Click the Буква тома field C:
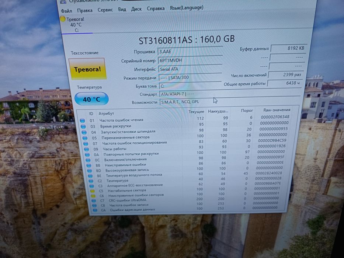This screenshot has height=258, width=344. pos(190,86)
